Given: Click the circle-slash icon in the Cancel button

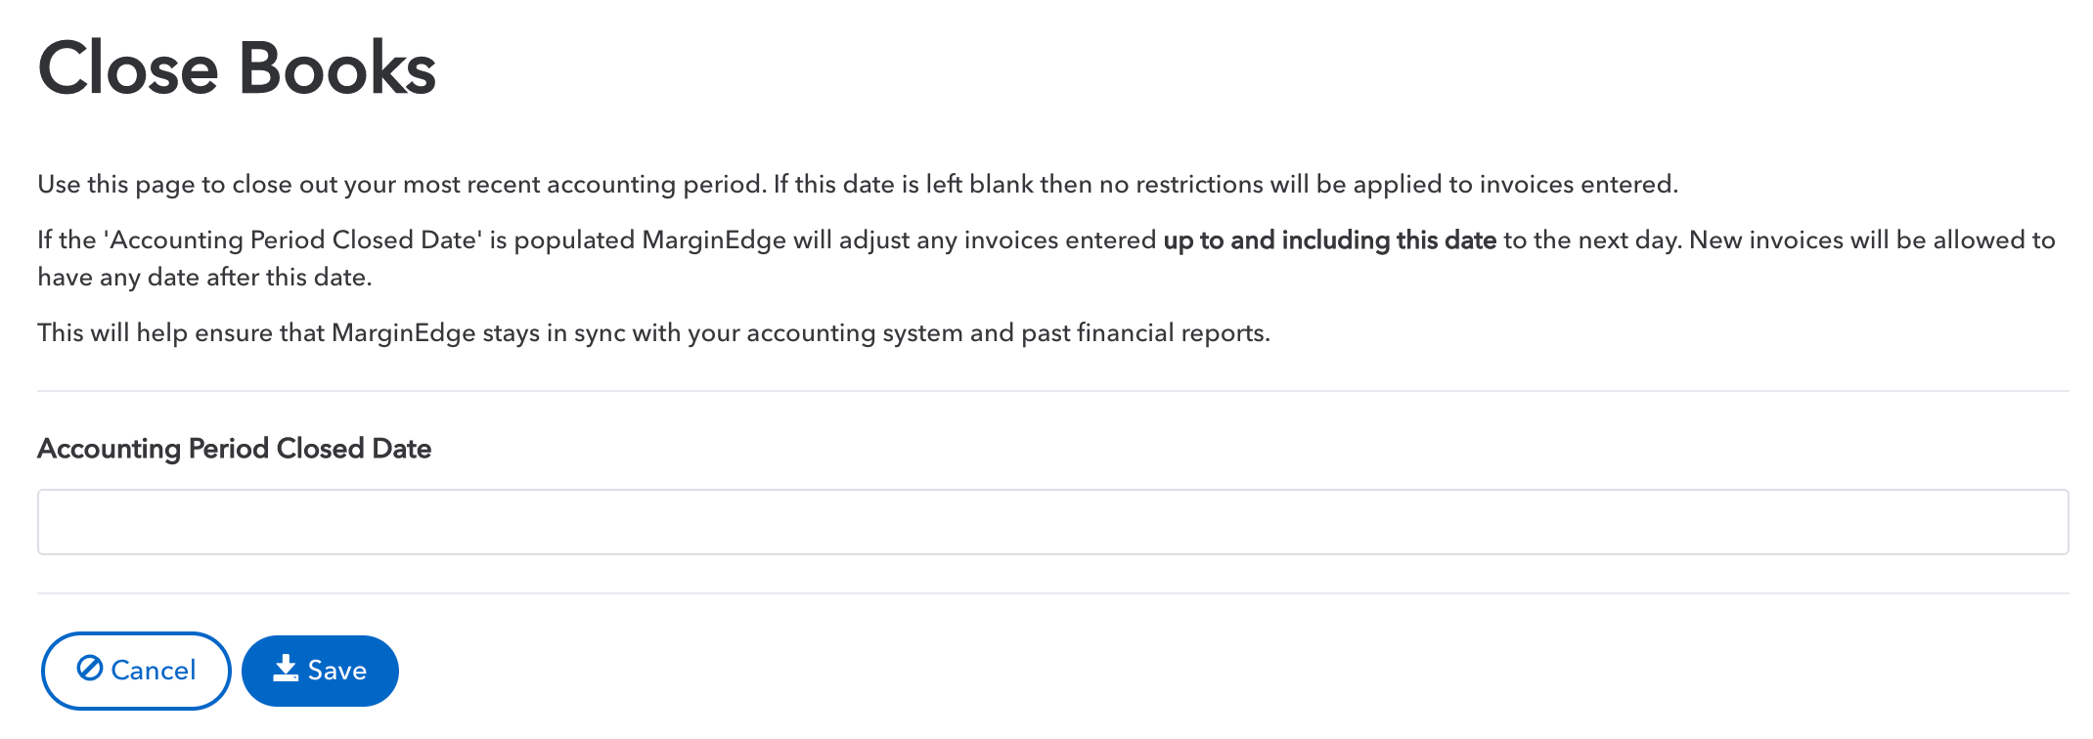Looking at the screenshot, I should 90,669.
